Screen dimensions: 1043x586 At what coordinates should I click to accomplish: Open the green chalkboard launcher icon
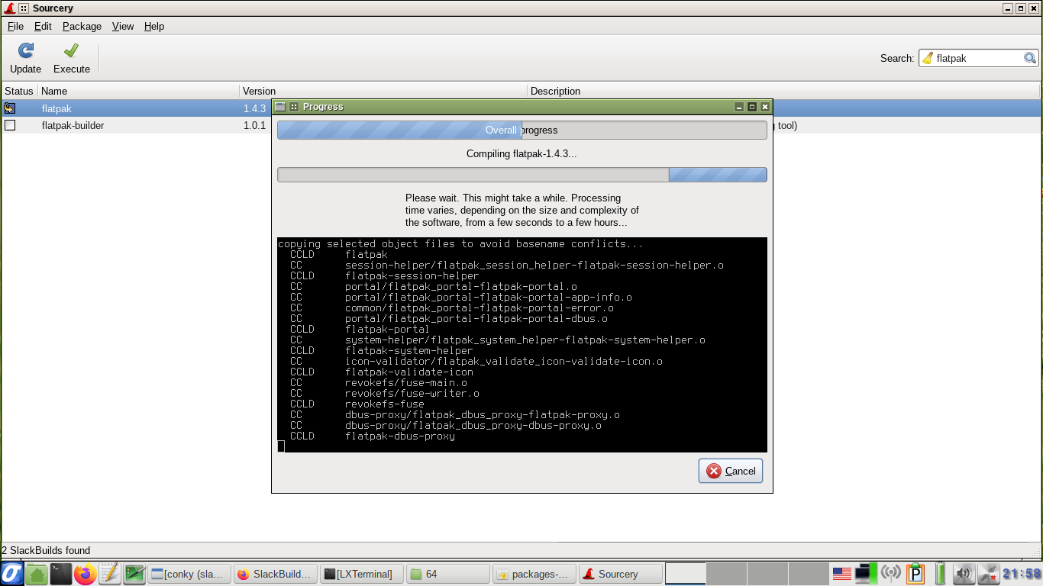134,574
